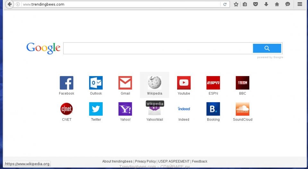The image size is (308, 169).
Task: Open the Yahoo!Mail envelope icon
Action: click(155, 111)
